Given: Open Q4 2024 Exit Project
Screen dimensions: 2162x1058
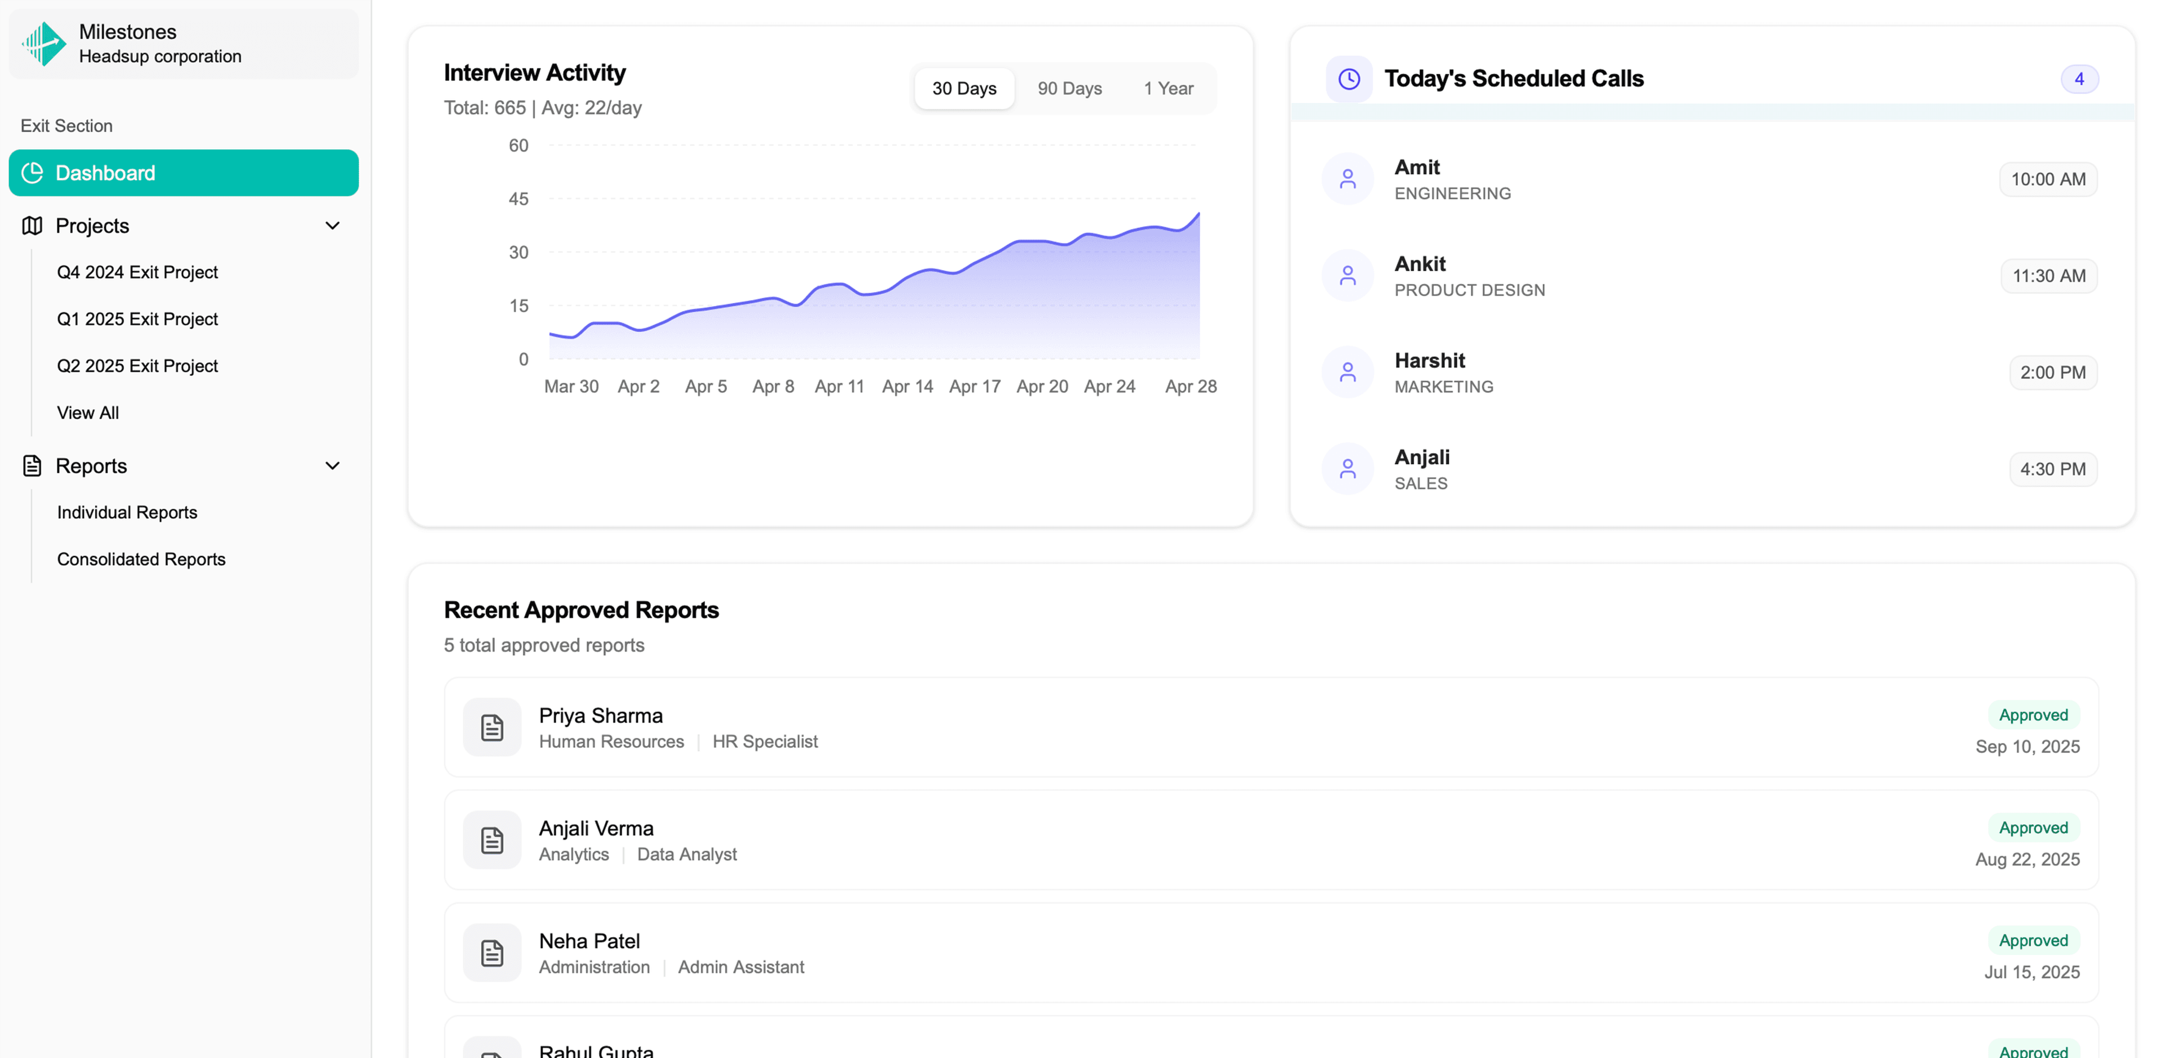Looking at the screenshot, I should click(137, 272).
